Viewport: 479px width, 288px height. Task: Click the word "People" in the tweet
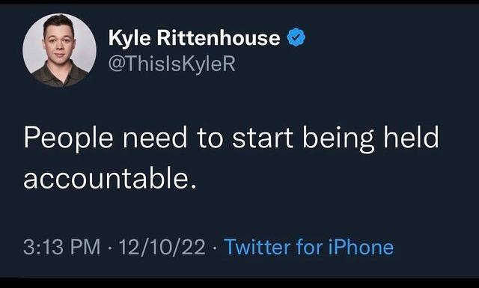(68, 139)
